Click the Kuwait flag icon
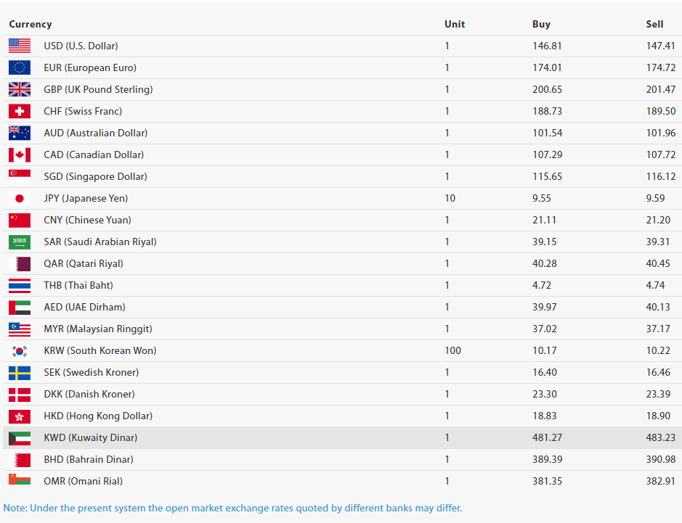This screenshot has width=682, height=523. click(x=20, y=437)
